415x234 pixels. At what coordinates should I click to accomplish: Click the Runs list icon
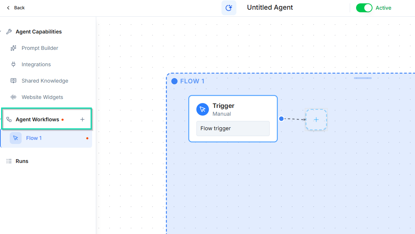(x=9, y=161)
